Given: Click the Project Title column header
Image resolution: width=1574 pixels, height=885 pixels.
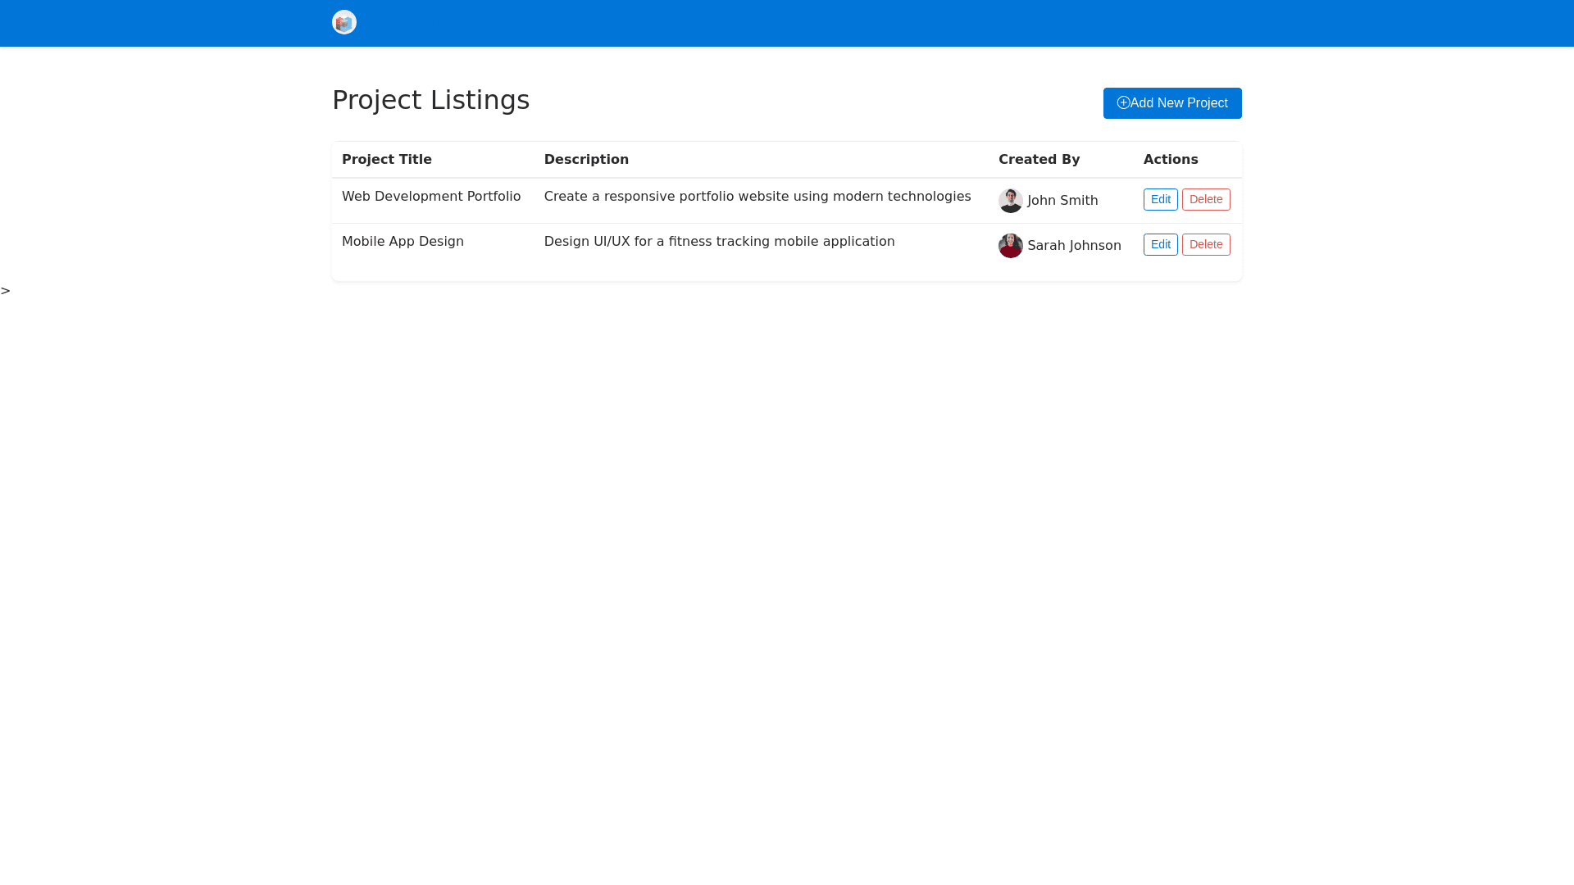Looking at the screenshot, I should 386,160.
